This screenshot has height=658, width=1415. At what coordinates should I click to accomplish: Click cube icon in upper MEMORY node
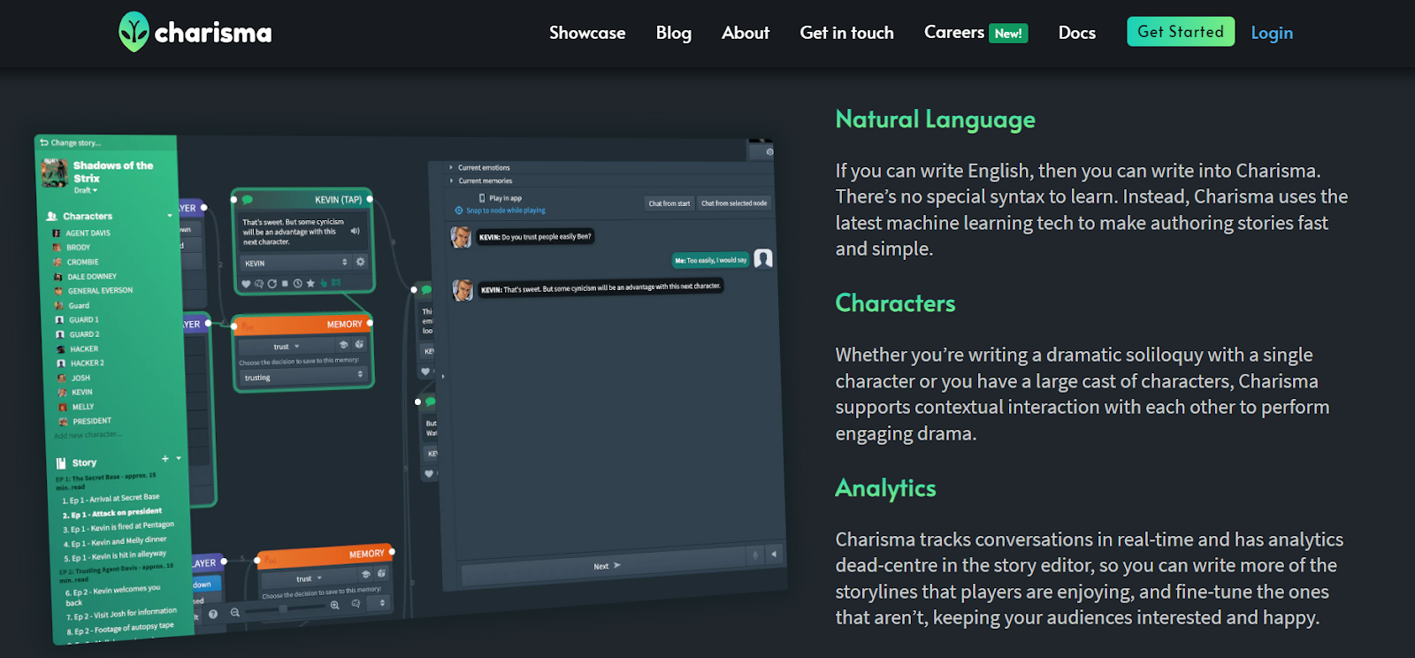click(x=360, y=344)
